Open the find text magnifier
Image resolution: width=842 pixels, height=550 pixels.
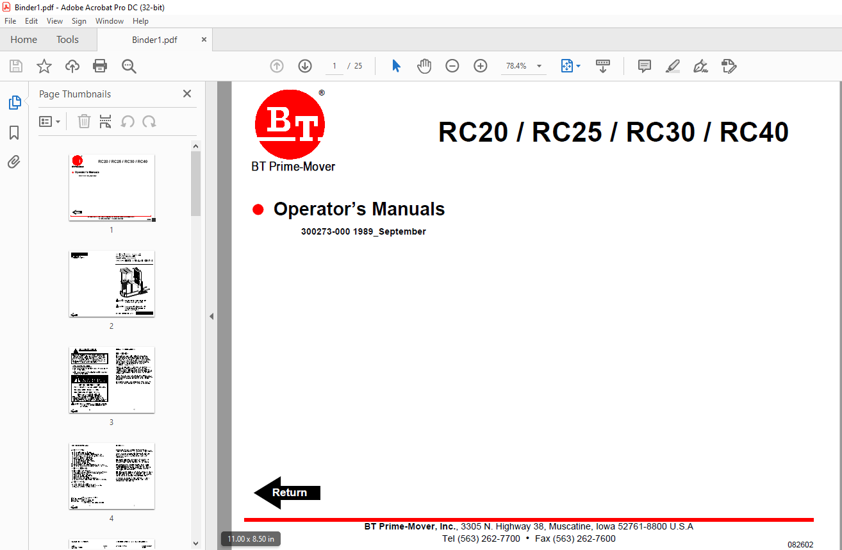[129, 66]
